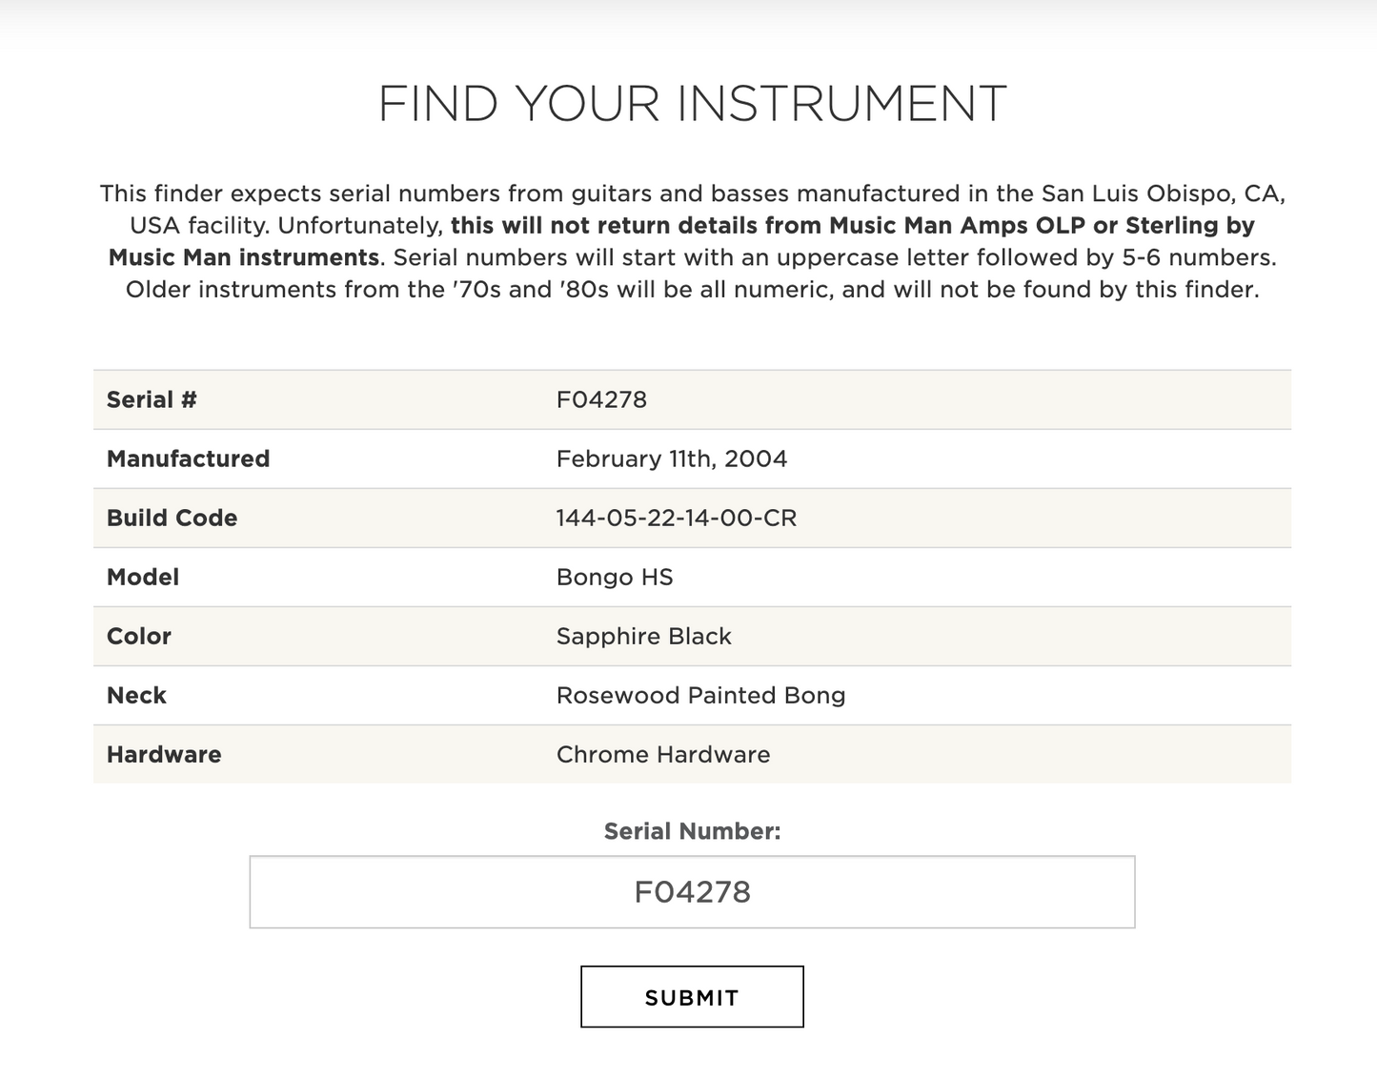
Task: Click the February 11th, 2004 date value
Action: pos(671,459)
